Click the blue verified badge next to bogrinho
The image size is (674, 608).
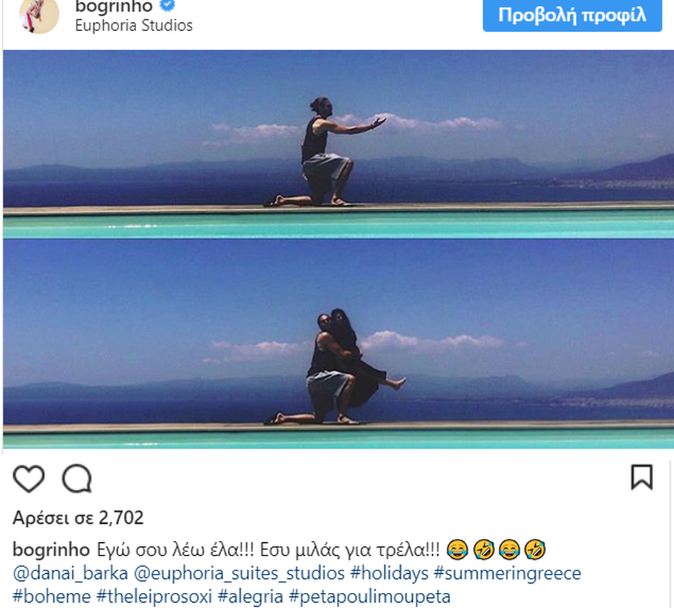(168, 5)
